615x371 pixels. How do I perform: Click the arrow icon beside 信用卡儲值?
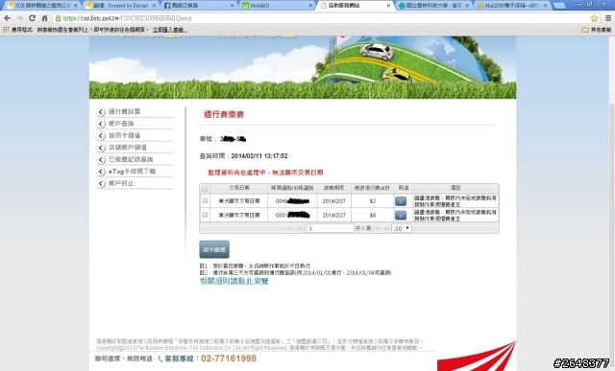pyautogui.click(x=101, y=136)
